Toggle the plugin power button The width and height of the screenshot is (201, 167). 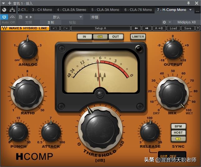coord(4,17)
